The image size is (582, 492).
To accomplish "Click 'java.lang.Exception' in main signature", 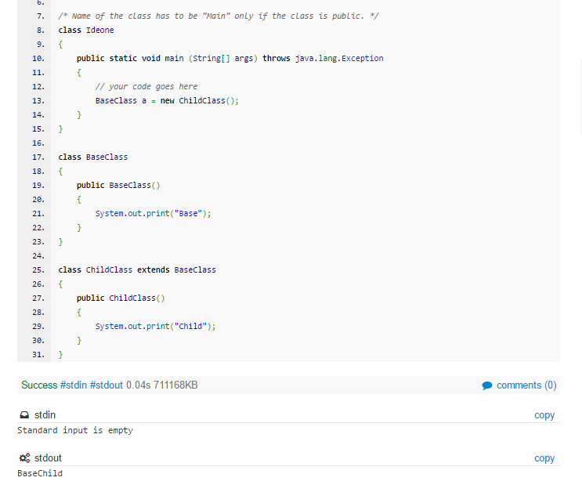I will pos(339,58).
